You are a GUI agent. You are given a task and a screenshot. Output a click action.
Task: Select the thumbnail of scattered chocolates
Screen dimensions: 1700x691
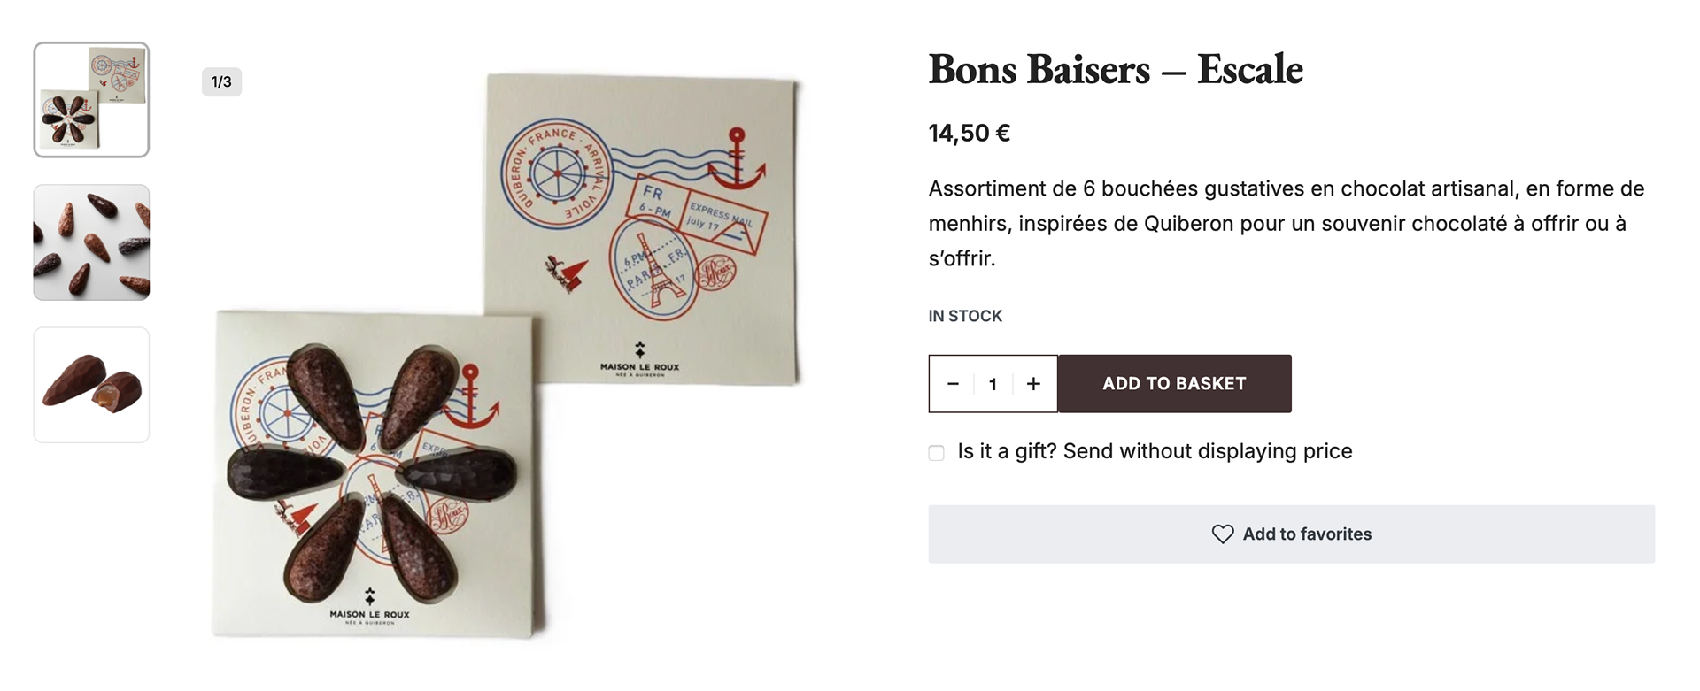pos(91,242)
